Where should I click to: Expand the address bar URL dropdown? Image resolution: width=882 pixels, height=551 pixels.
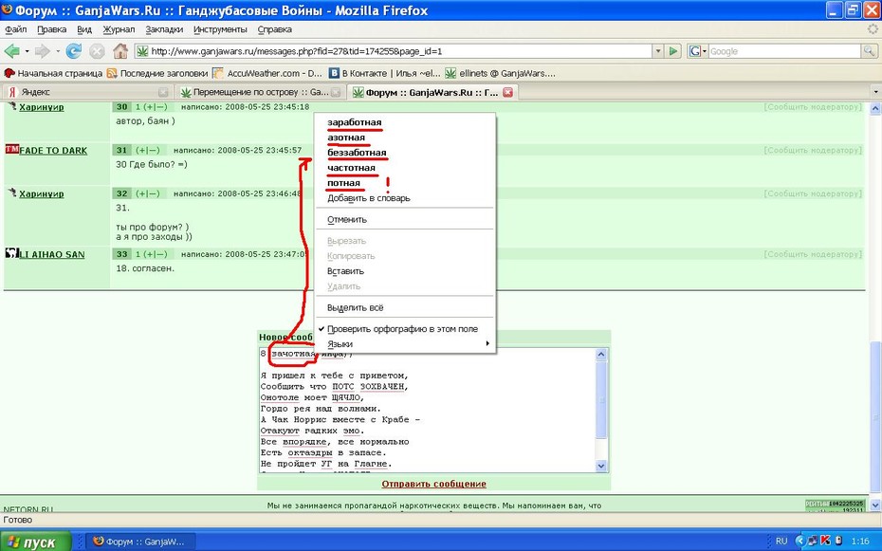(657, 51)
